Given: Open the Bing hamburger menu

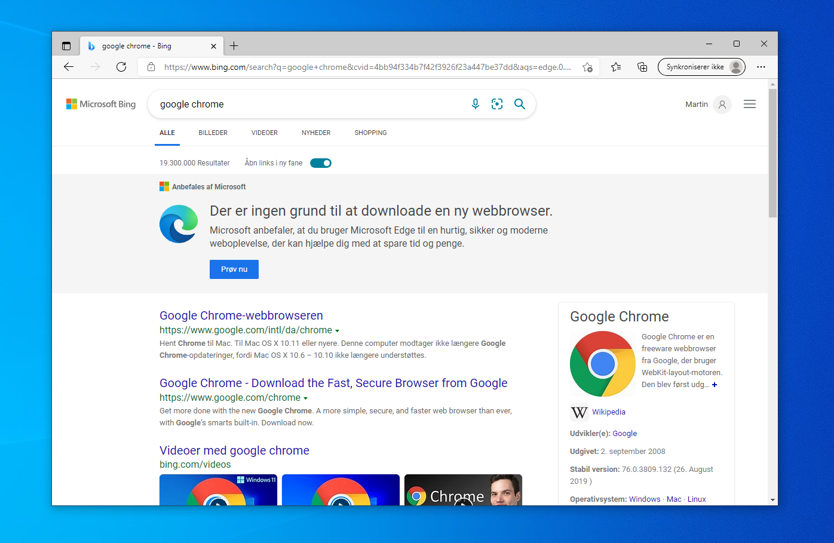Looking at the screenshot, I should tap(750, 103).
